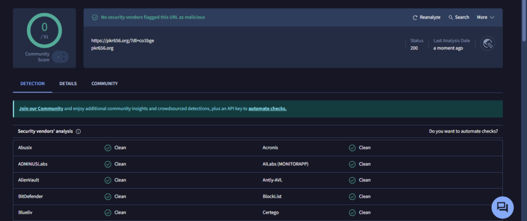Click the Clean check icon for AlienVault
This screenshot has height=221, width=527.
108,180
